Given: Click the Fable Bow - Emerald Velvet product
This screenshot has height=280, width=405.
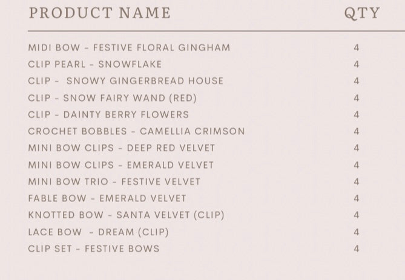Looking at the screenshot, I should click(107, 198).
